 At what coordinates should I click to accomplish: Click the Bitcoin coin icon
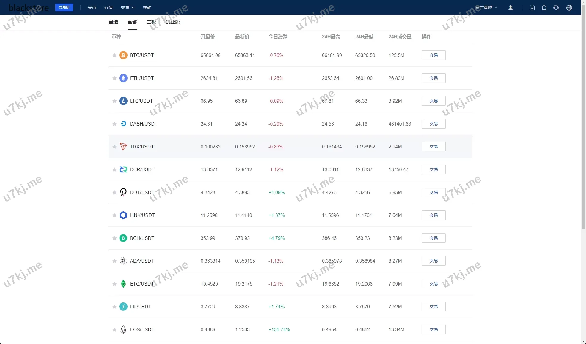(123, 55)
